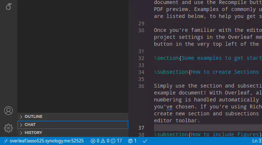The width and height of the screenshot is (262, 145).
Task: Click the \subsection{How to include Figures} line
Action: pos(208,134)
